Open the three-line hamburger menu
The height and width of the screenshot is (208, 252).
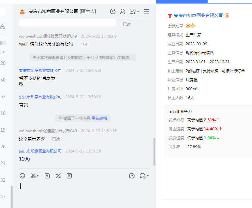[146, 12]
